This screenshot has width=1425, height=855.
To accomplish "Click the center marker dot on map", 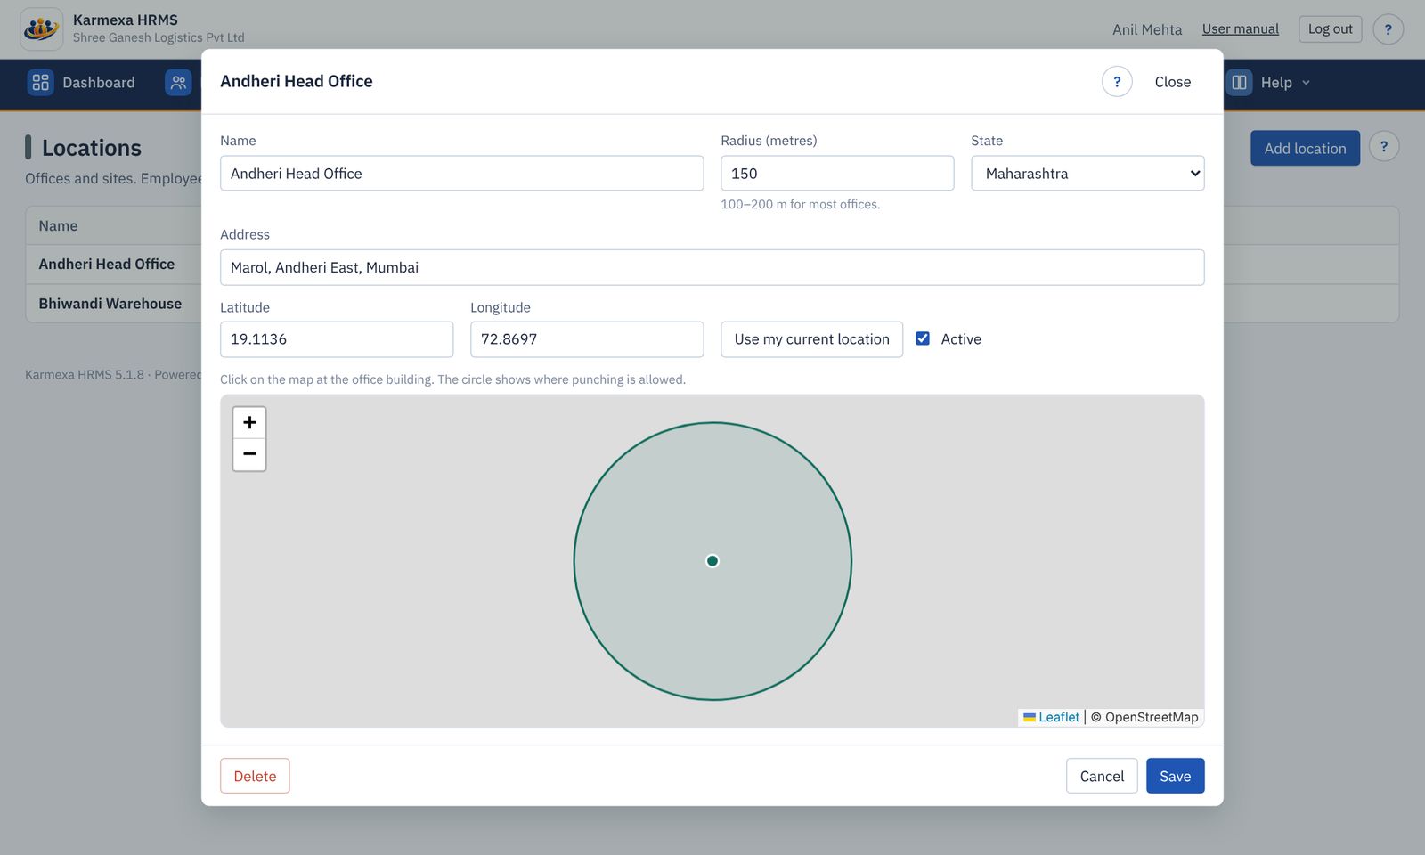I will point(712,561).
